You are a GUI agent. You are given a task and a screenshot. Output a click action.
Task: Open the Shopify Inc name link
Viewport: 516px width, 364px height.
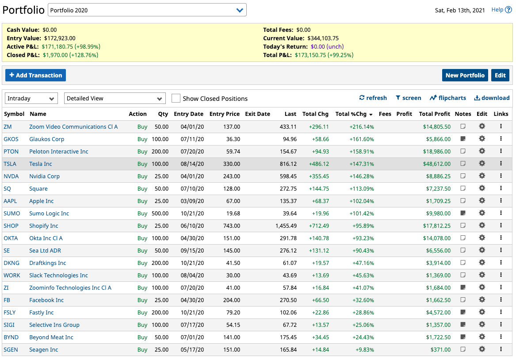pyautogui.click(x=43, y=226)
